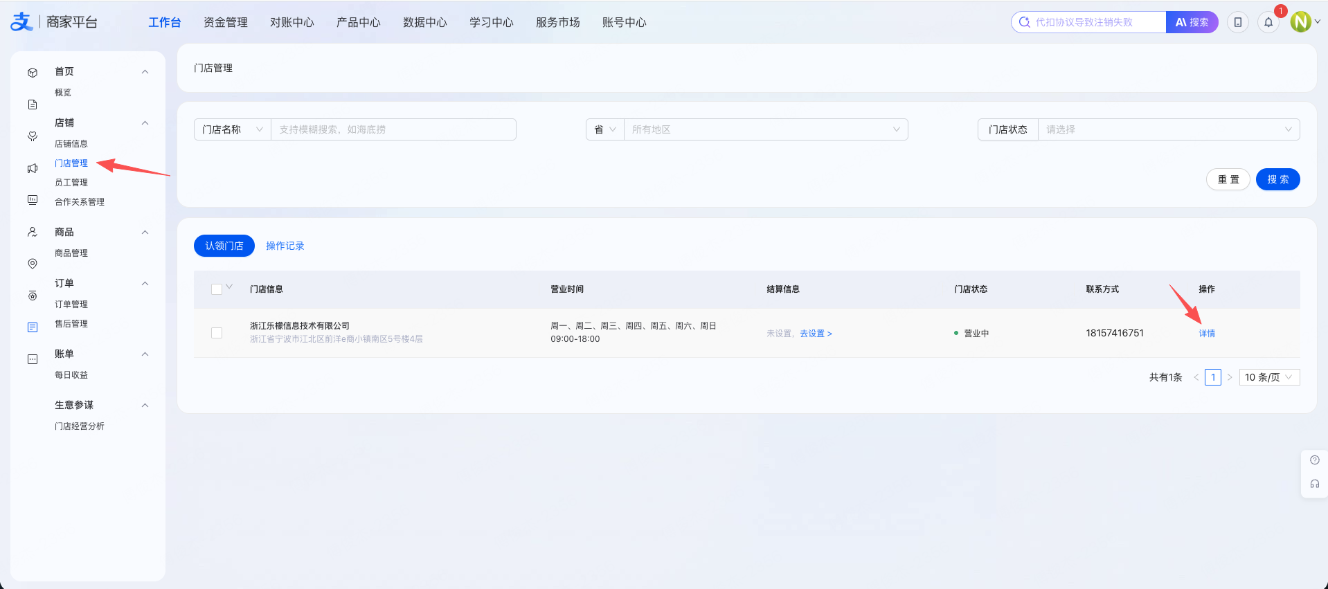This screenshot has height=589, width=1328.
Task: Open selection options arrow beside header checkbox
Action: pyautogui.click(x=229, y=287)
